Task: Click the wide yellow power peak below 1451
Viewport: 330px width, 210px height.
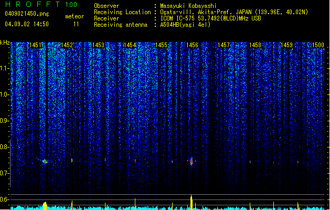Action: click(x=45, y=206)
